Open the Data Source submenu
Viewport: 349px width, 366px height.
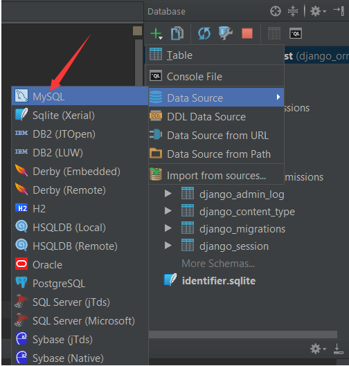tap(216, 98)
